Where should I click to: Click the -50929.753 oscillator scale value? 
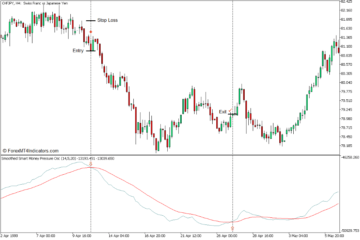[350, 230]
